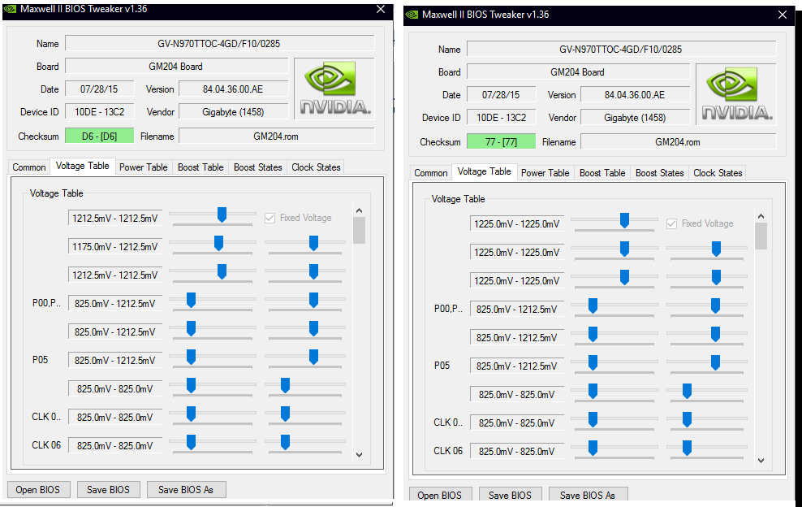Click P00 row value box in left window

click(x=115, y=303)
